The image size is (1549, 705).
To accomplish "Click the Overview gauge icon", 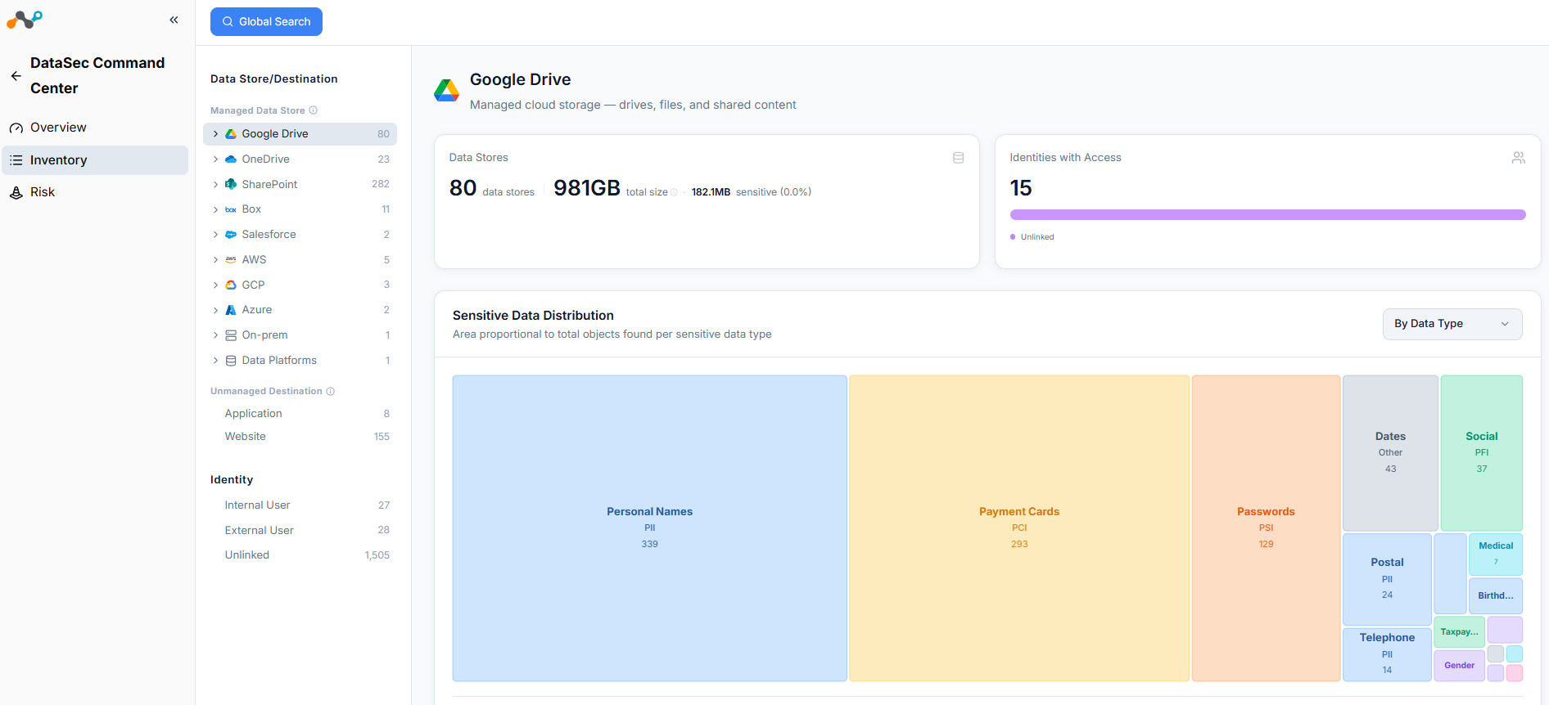I will point(16,128).
